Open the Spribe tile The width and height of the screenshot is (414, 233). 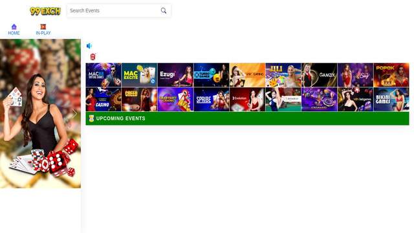point(212,99)
